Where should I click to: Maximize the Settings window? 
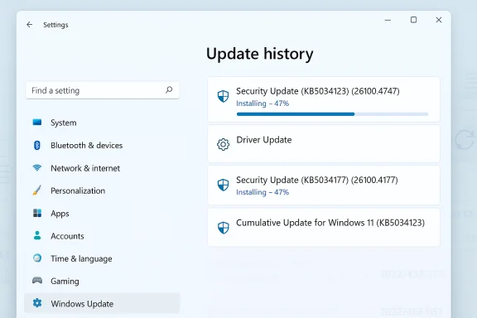click(413, 20)
